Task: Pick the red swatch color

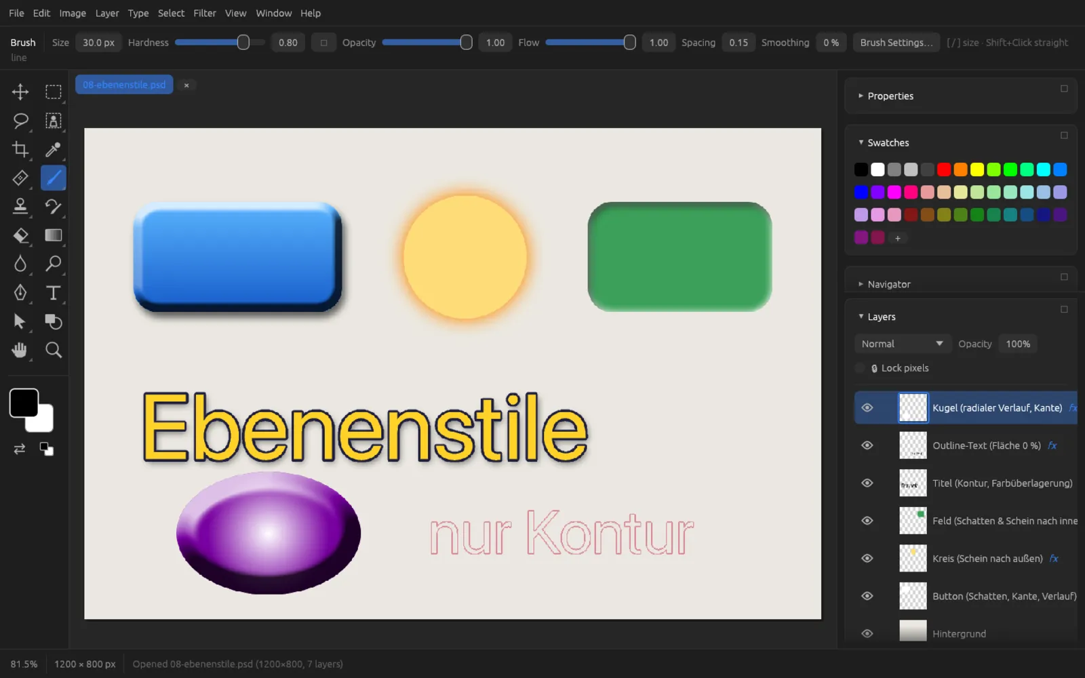Action: point(944,169)
